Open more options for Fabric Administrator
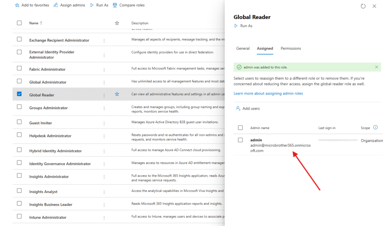This screenshot has height=226, width=383. (104, 70)
